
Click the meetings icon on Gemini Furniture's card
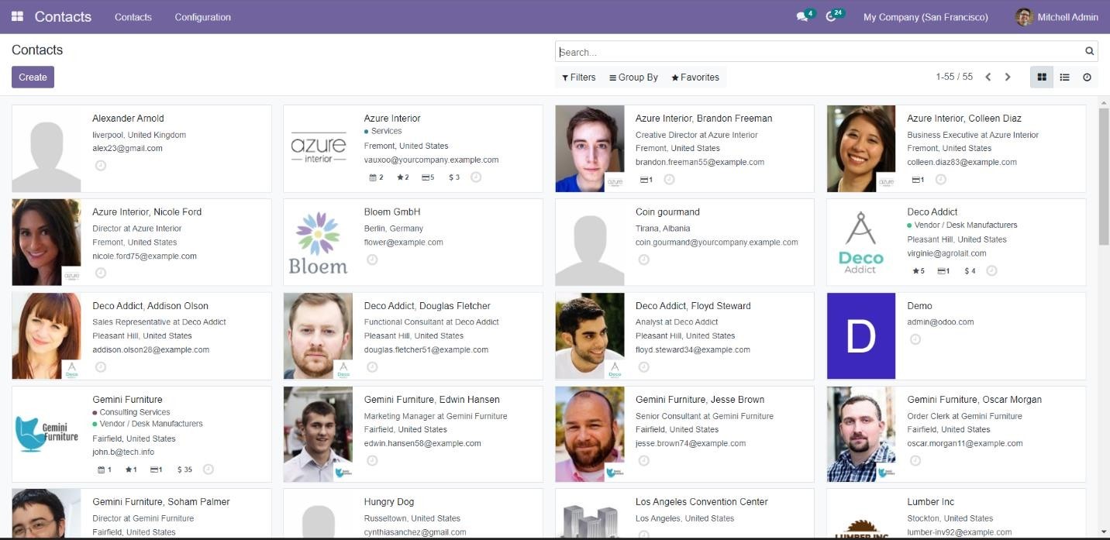(105, 469)
